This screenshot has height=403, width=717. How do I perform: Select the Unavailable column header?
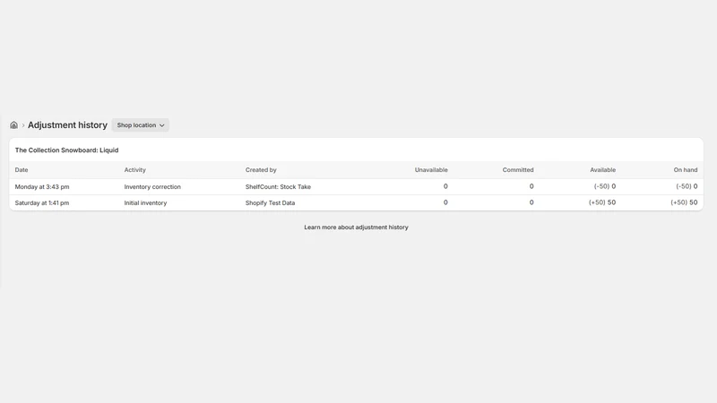pyautogui.click(x=431, y=169)
